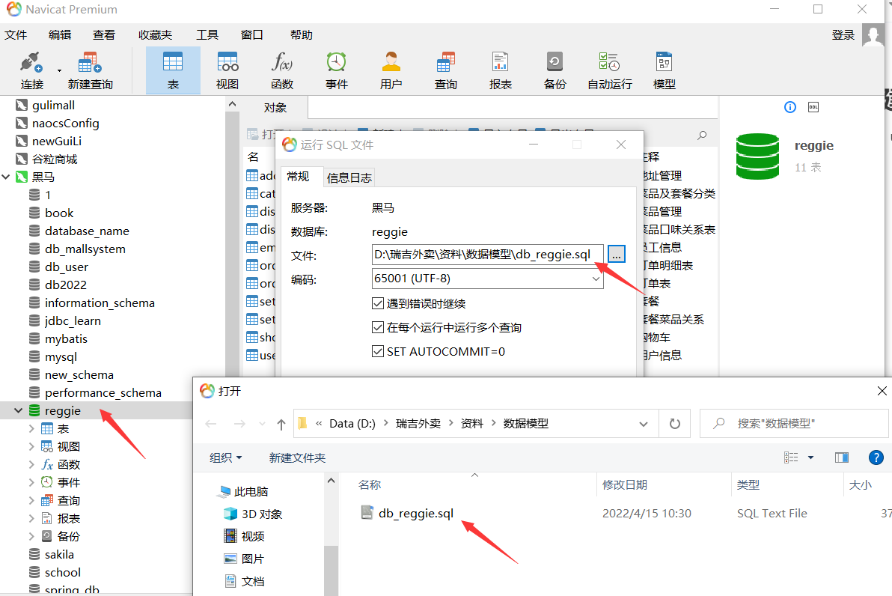Select the 常规 tab in SQL dialog
892x596 pixels.
pyautogui.click(x=298, y=177)
